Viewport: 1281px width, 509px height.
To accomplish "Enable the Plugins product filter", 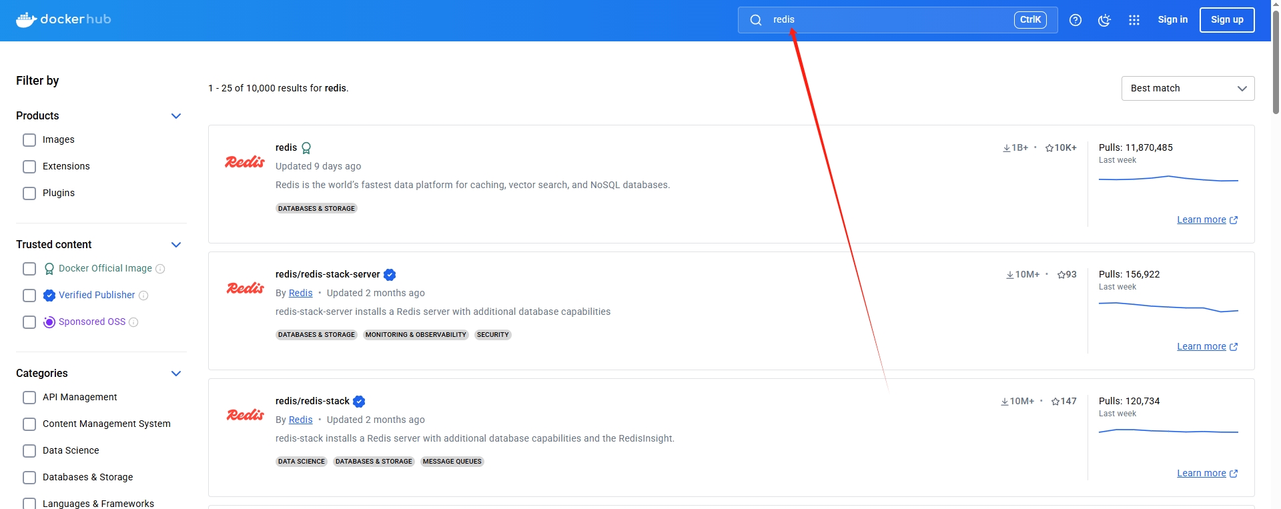I will coord(29,193).
